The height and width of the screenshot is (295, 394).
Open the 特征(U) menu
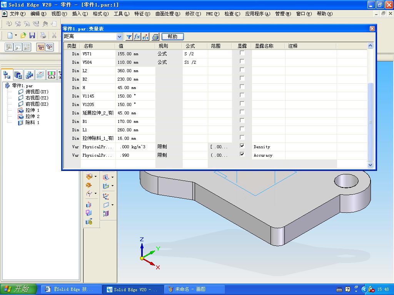point(142,14)
